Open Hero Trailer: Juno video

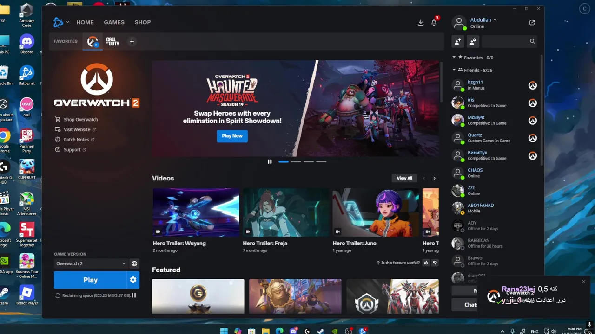376,220
